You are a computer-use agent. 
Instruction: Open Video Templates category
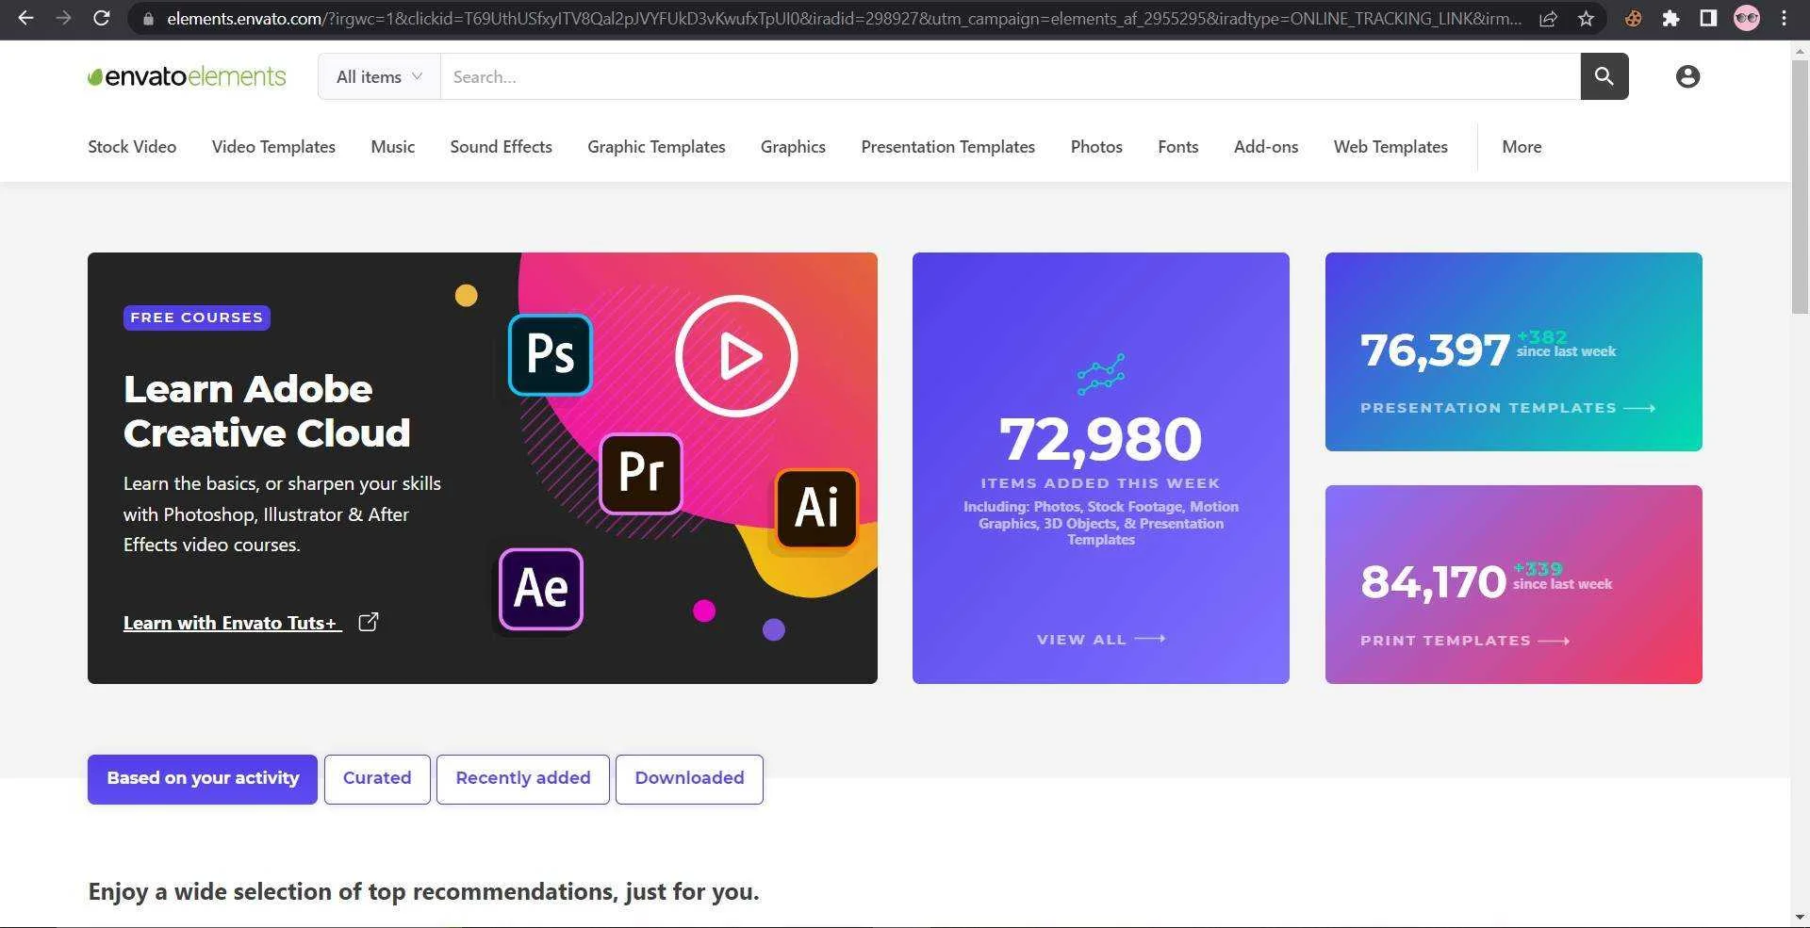[x=273, y=147]
